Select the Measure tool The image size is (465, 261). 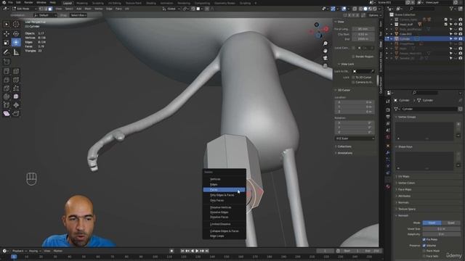(16, 52)
